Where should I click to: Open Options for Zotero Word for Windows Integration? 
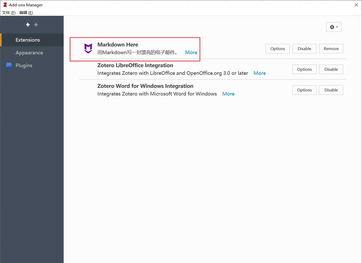point(304,90)
